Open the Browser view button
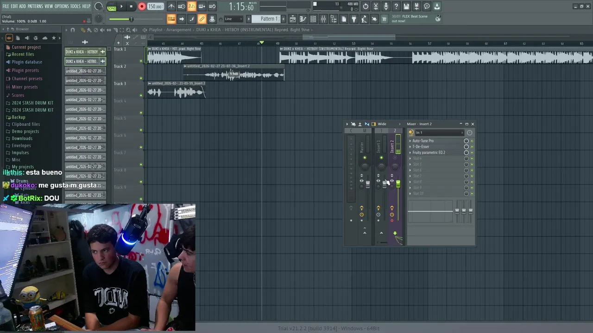 tap(334, 19)
